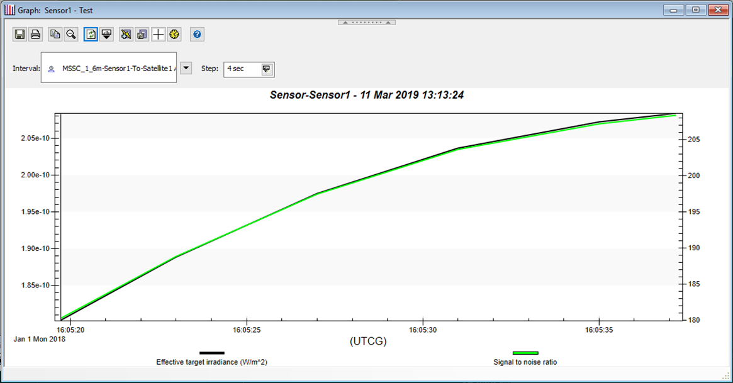Click the collapse toolbar grip handle
733x383 pixels.
(x=366, y=22)
